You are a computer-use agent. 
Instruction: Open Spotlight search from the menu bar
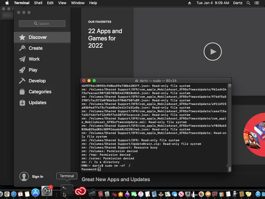click(x=248, y=3)
